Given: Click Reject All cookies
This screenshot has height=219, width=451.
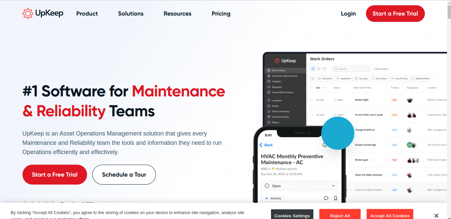Looking at the screenshot, I should coord(340,214).
